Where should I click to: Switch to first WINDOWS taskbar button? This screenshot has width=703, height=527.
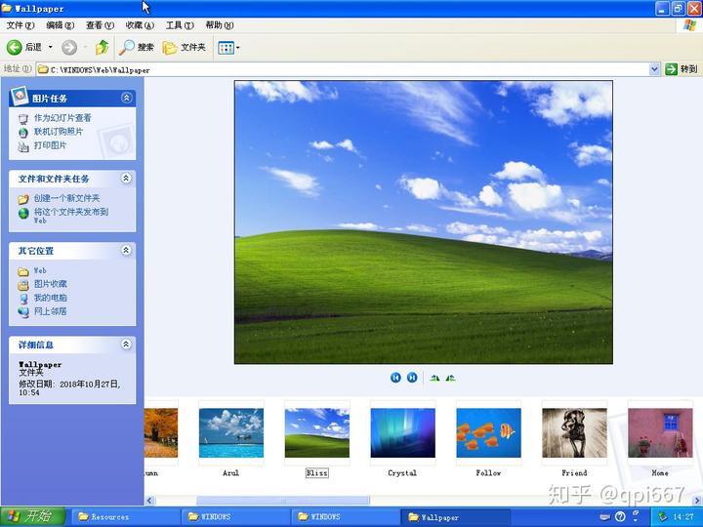[235, 516]
